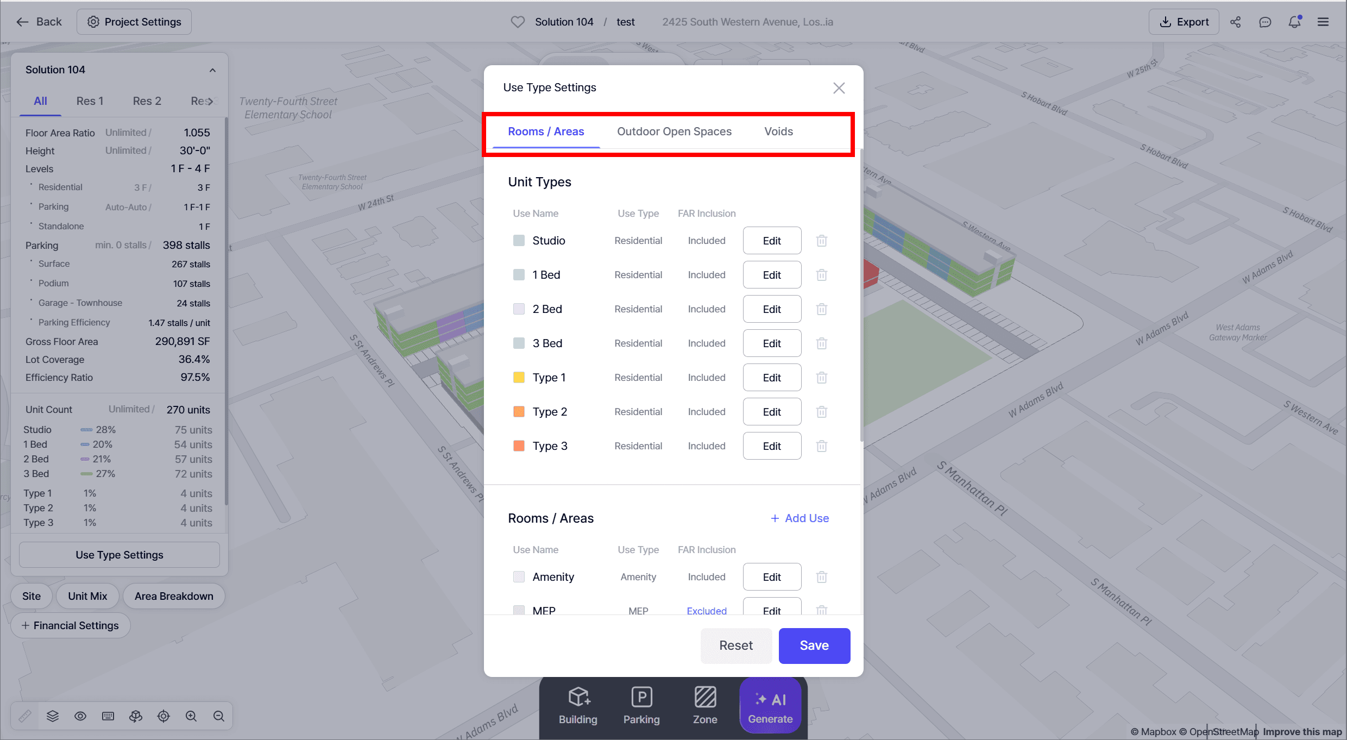Click the recenter target icon
The image size is (1347, 740).
pyautogui.click(x=163, y=716)
